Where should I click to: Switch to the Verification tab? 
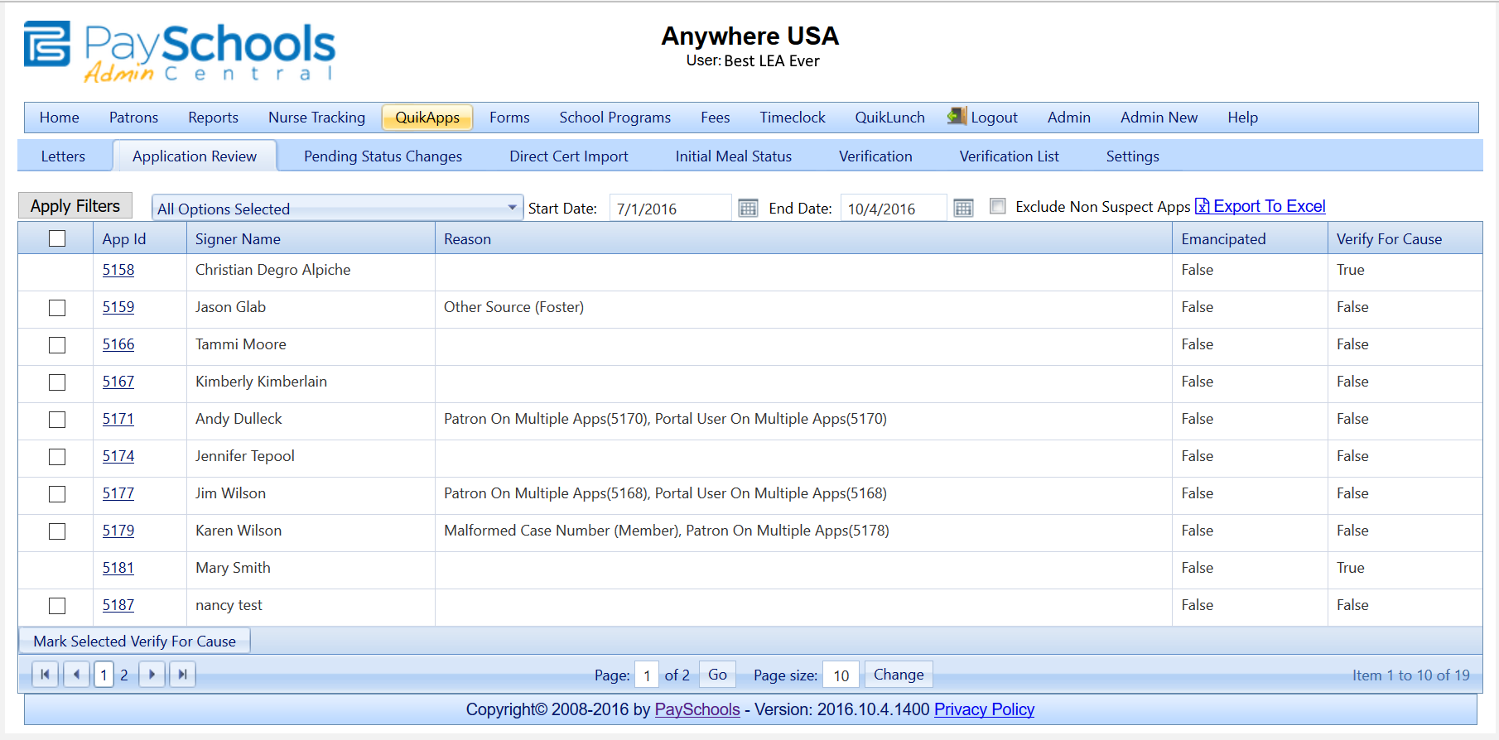click(875, 156)
